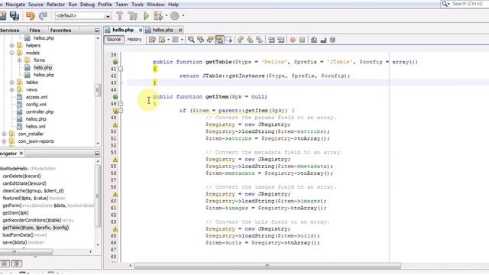Collapse getTable function code fold
489x275 pixels.
pos(121,69)
